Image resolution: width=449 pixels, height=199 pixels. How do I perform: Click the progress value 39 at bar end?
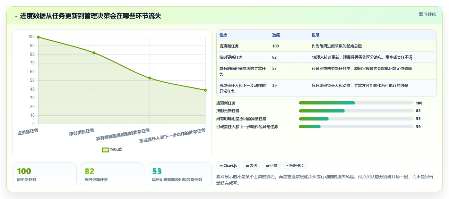[x=418, y=127]
